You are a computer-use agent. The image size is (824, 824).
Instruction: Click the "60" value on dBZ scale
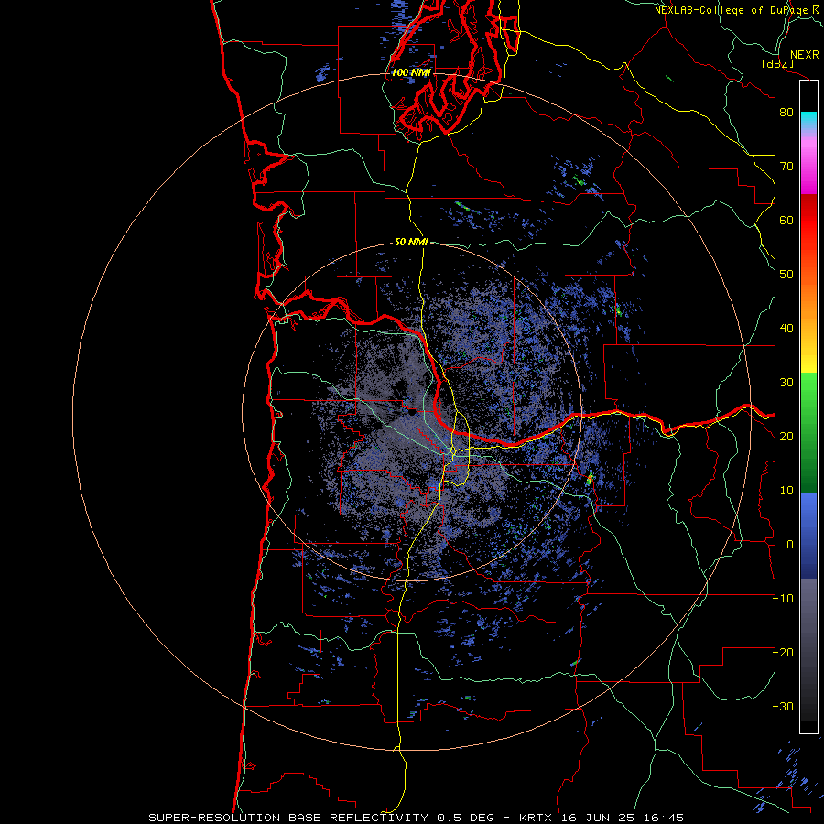pos(786,221)
